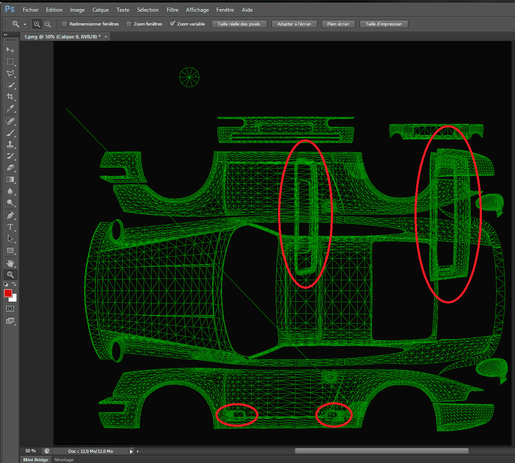The width and height of the screenshot is (515, 463).
Task: Open the Calque menu
Action: [101, 10]
